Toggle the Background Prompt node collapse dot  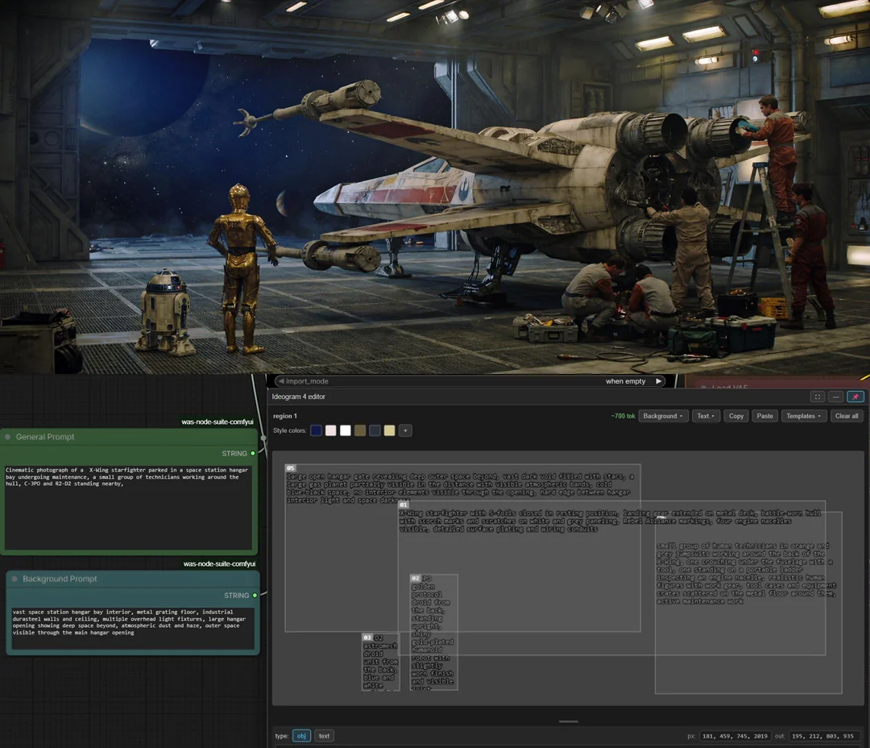coord(15,579)
